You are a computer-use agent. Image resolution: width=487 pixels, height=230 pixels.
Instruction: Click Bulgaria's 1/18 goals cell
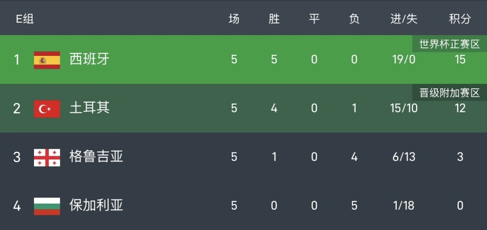404,206
